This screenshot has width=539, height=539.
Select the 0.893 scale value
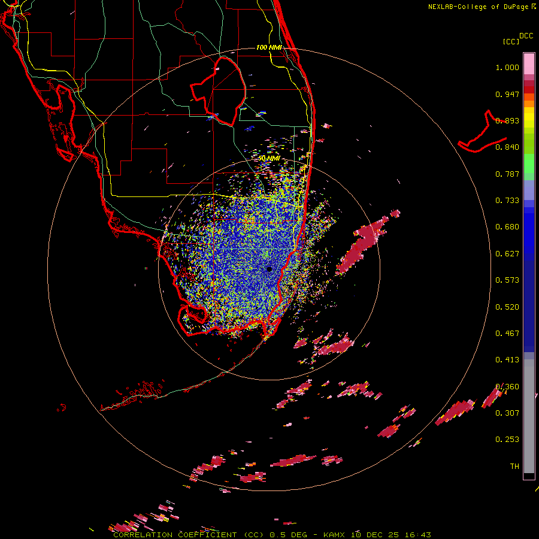click(507, 120)
